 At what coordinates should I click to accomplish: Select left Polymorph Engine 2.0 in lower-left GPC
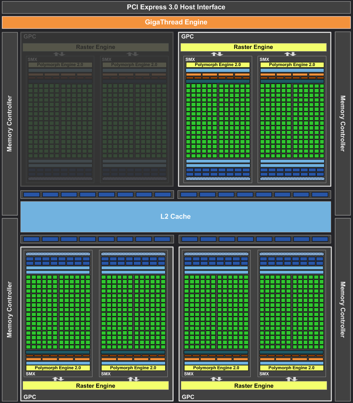(x=58, y=368)
